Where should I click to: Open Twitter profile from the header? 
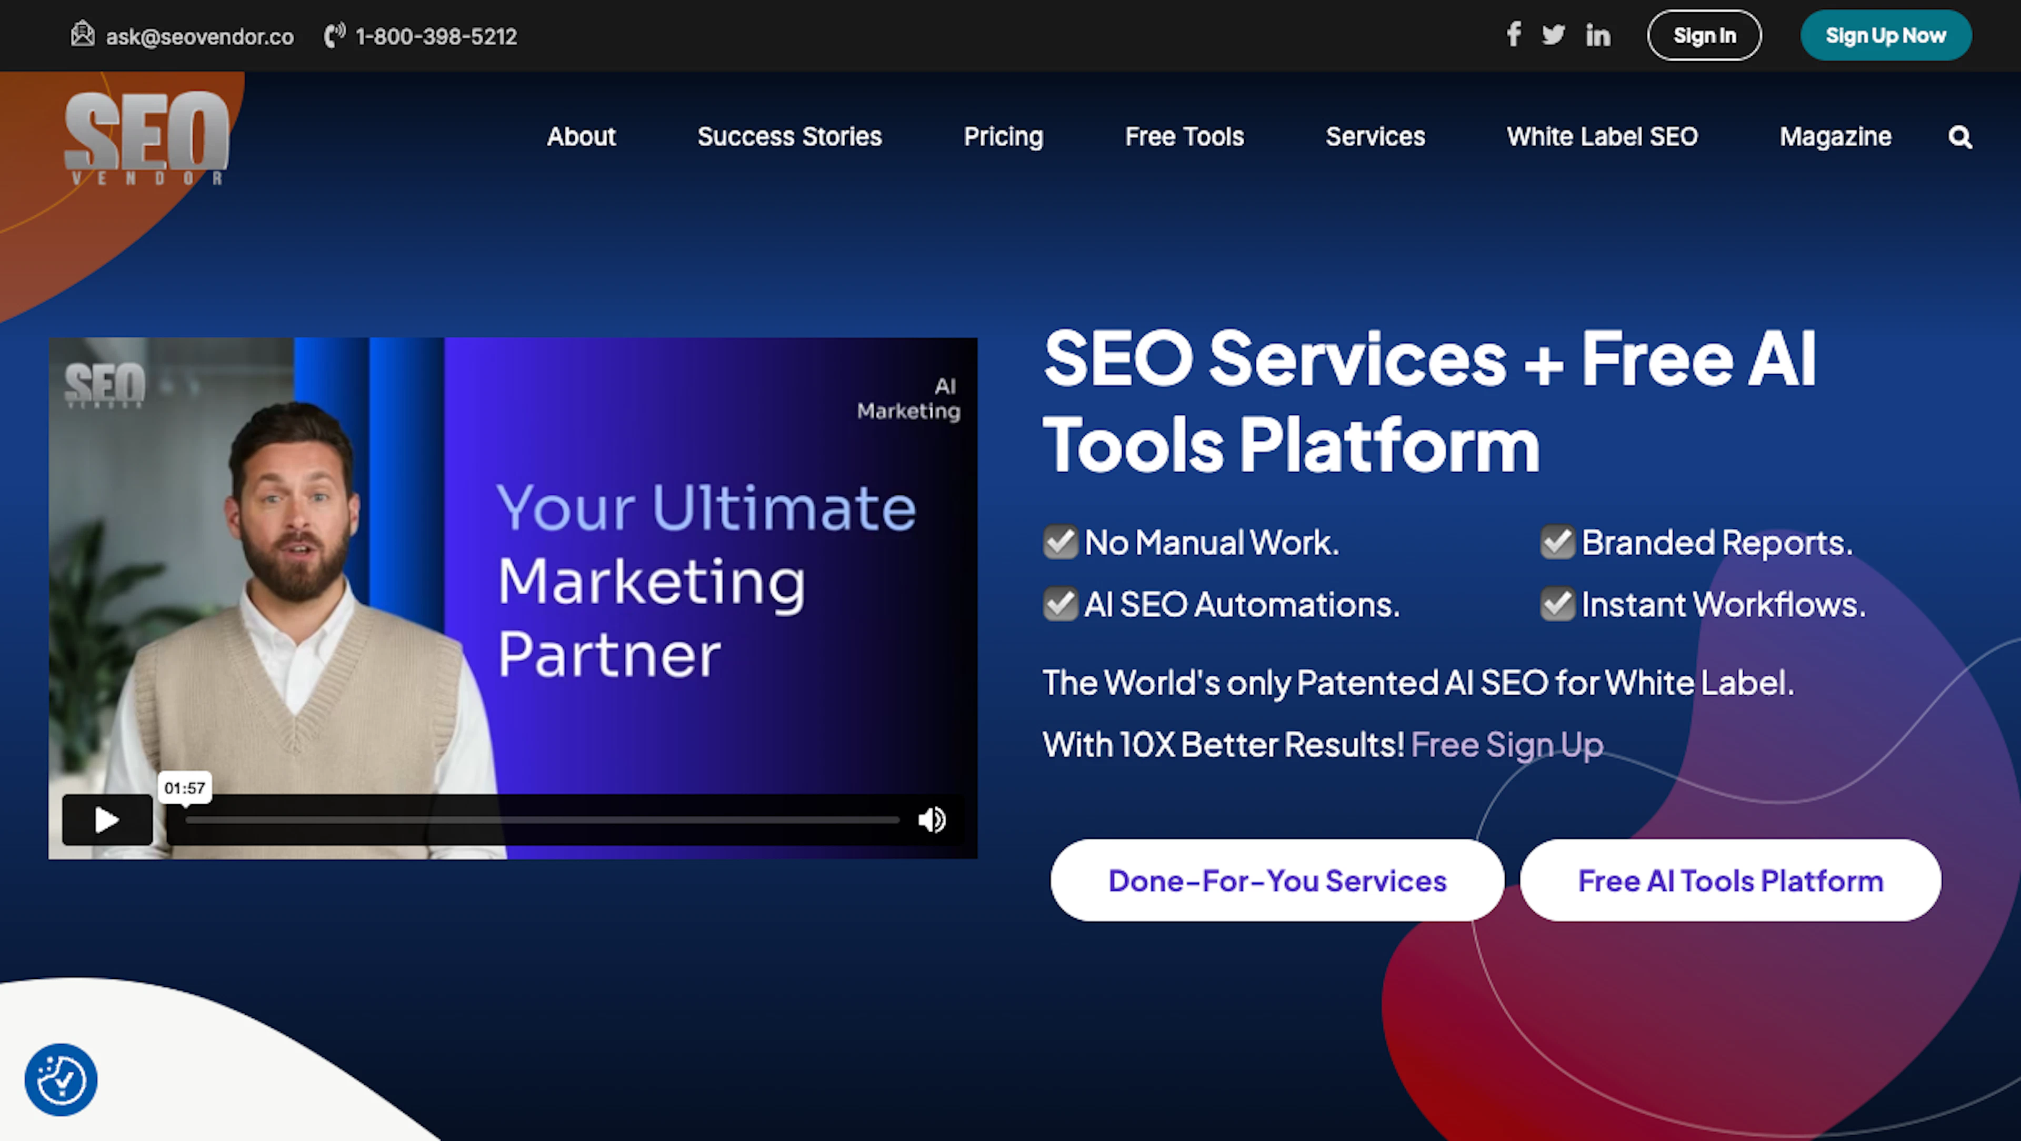tap(1554, 35)
